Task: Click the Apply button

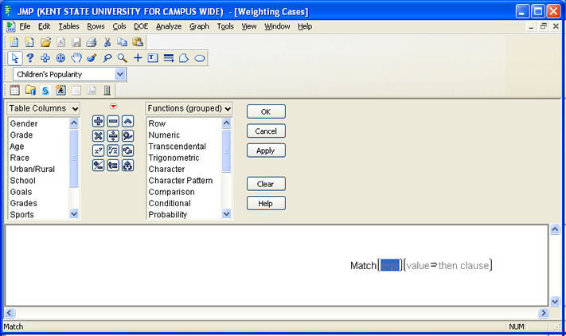Action: [x=266, y=150]
